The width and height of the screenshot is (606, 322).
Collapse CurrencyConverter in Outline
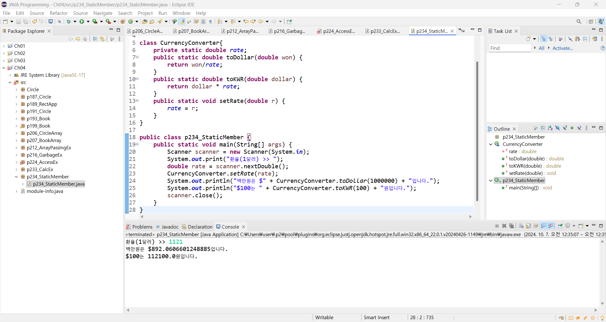pos(491,144)
